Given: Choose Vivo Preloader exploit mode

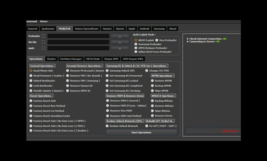Looking at the screenshot, I should tap(157, 40).
